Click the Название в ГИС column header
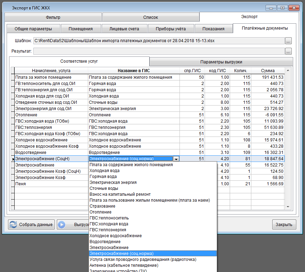This screenshot has width=305, height=272. (x=134, y=71)
